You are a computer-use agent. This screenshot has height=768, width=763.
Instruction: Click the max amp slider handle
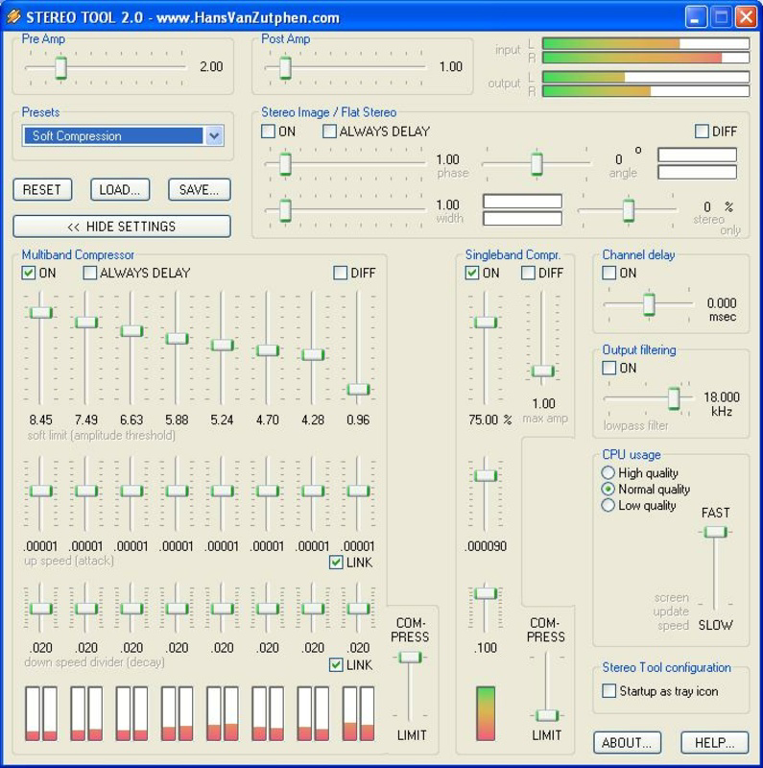tap(542, 371)
